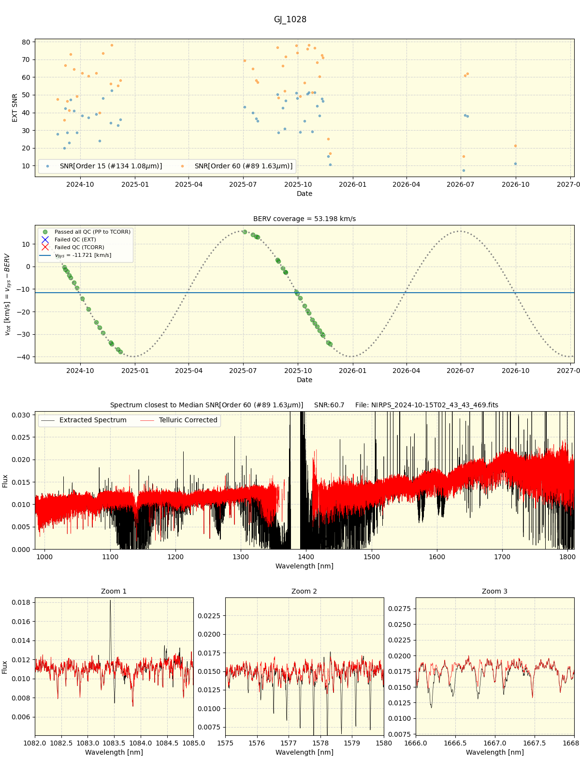
Task: Click the horizontal blue vsys line in BERV plot
Action: 304,293
